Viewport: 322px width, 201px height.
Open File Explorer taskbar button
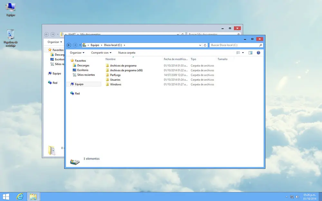[x=33, y=197]
